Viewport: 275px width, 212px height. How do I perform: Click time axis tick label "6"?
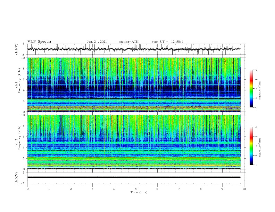157,189
